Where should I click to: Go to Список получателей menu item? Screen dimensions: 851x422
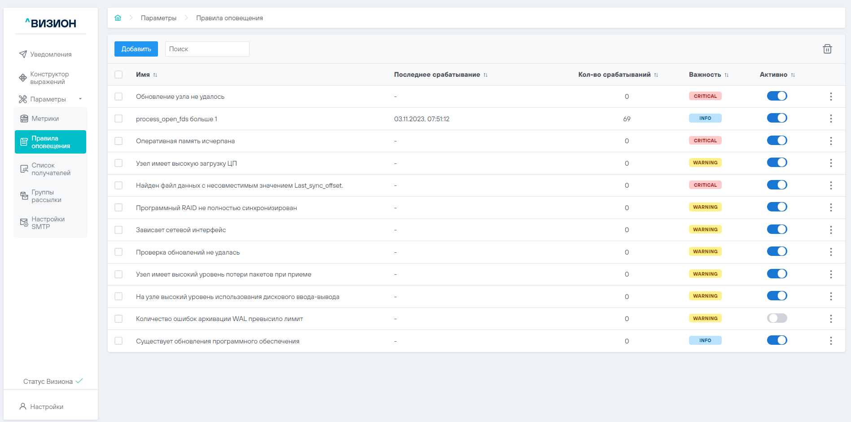[51, 169]
